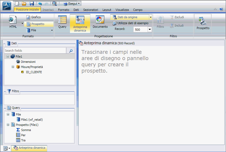Open the HTML format dropdown arrow
Image resolution: width=226 pixels, height=152 pixels.
click(22, 23)
